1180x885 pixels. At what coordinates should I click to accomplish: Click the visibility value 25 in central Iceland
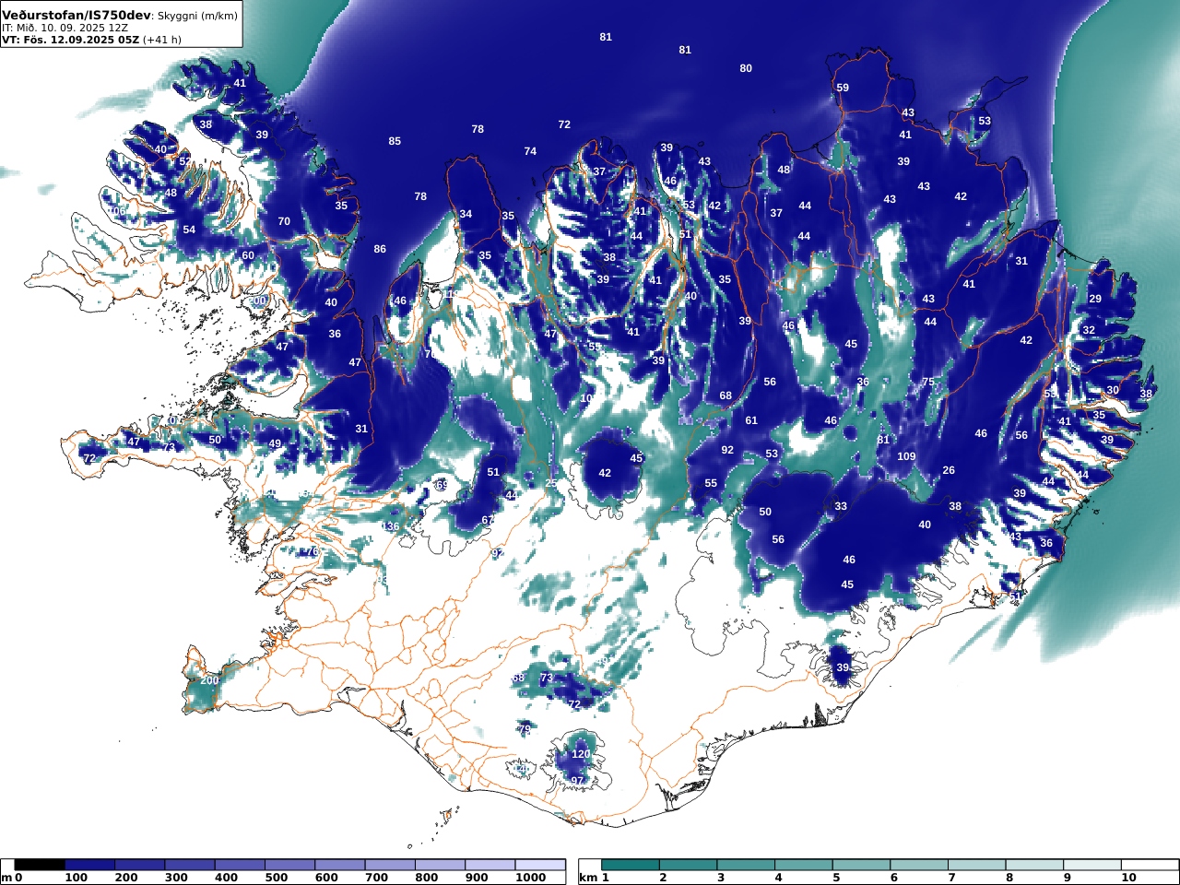coord(551,483)
